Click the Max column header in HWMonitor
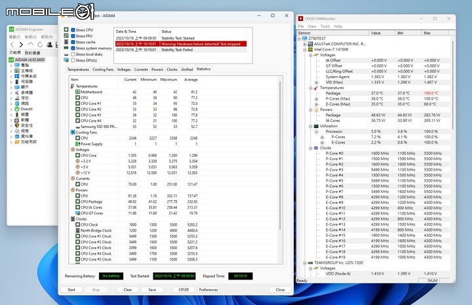The height and width of the screenshot is (305, 472). coord(435,33)
